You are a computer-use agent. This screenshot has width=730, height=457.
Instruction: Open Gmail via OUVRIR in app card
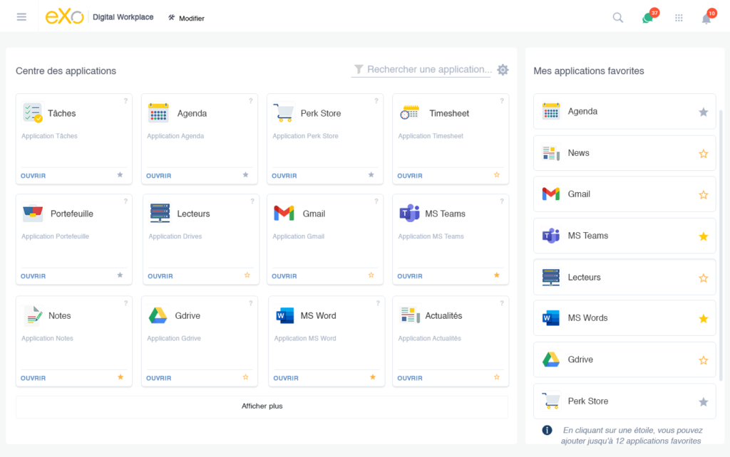pos(284,276)
